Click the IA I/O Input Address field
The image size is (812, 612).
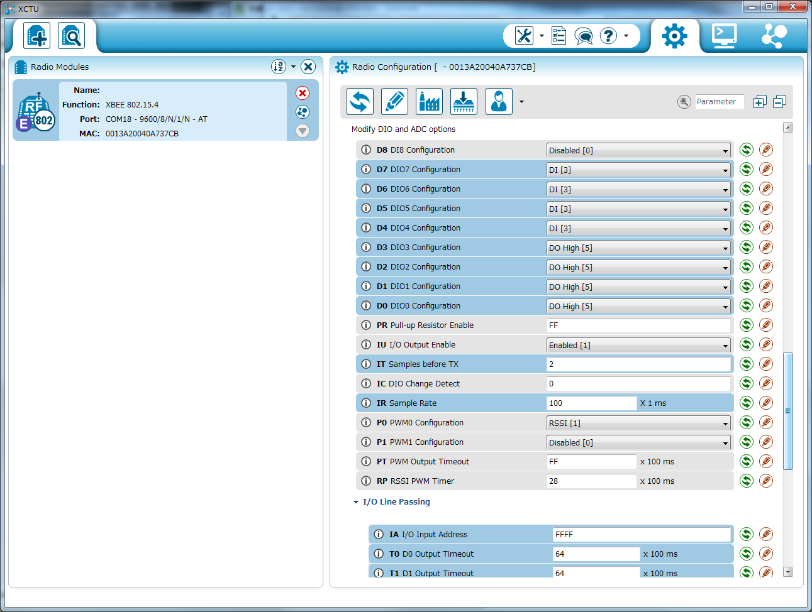(642, 535)
